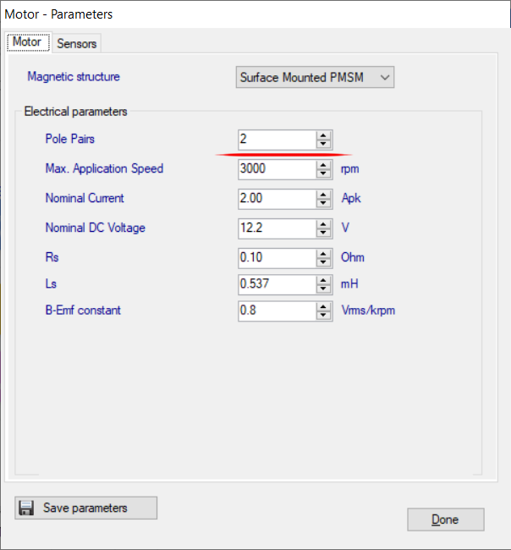
Task: Select the Rs value text box
Action: click(277, 258)
